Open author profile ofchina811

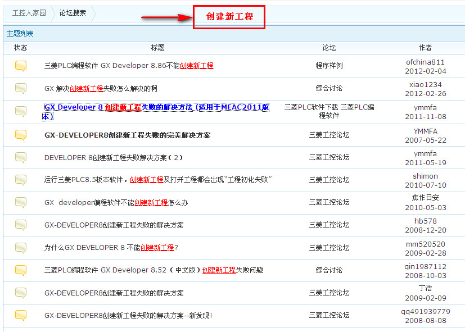click(x=425, y=62)
